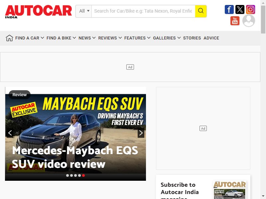266x199 pixels.
Task: Open the Instagram social link
Action: (x=250, y=10)
